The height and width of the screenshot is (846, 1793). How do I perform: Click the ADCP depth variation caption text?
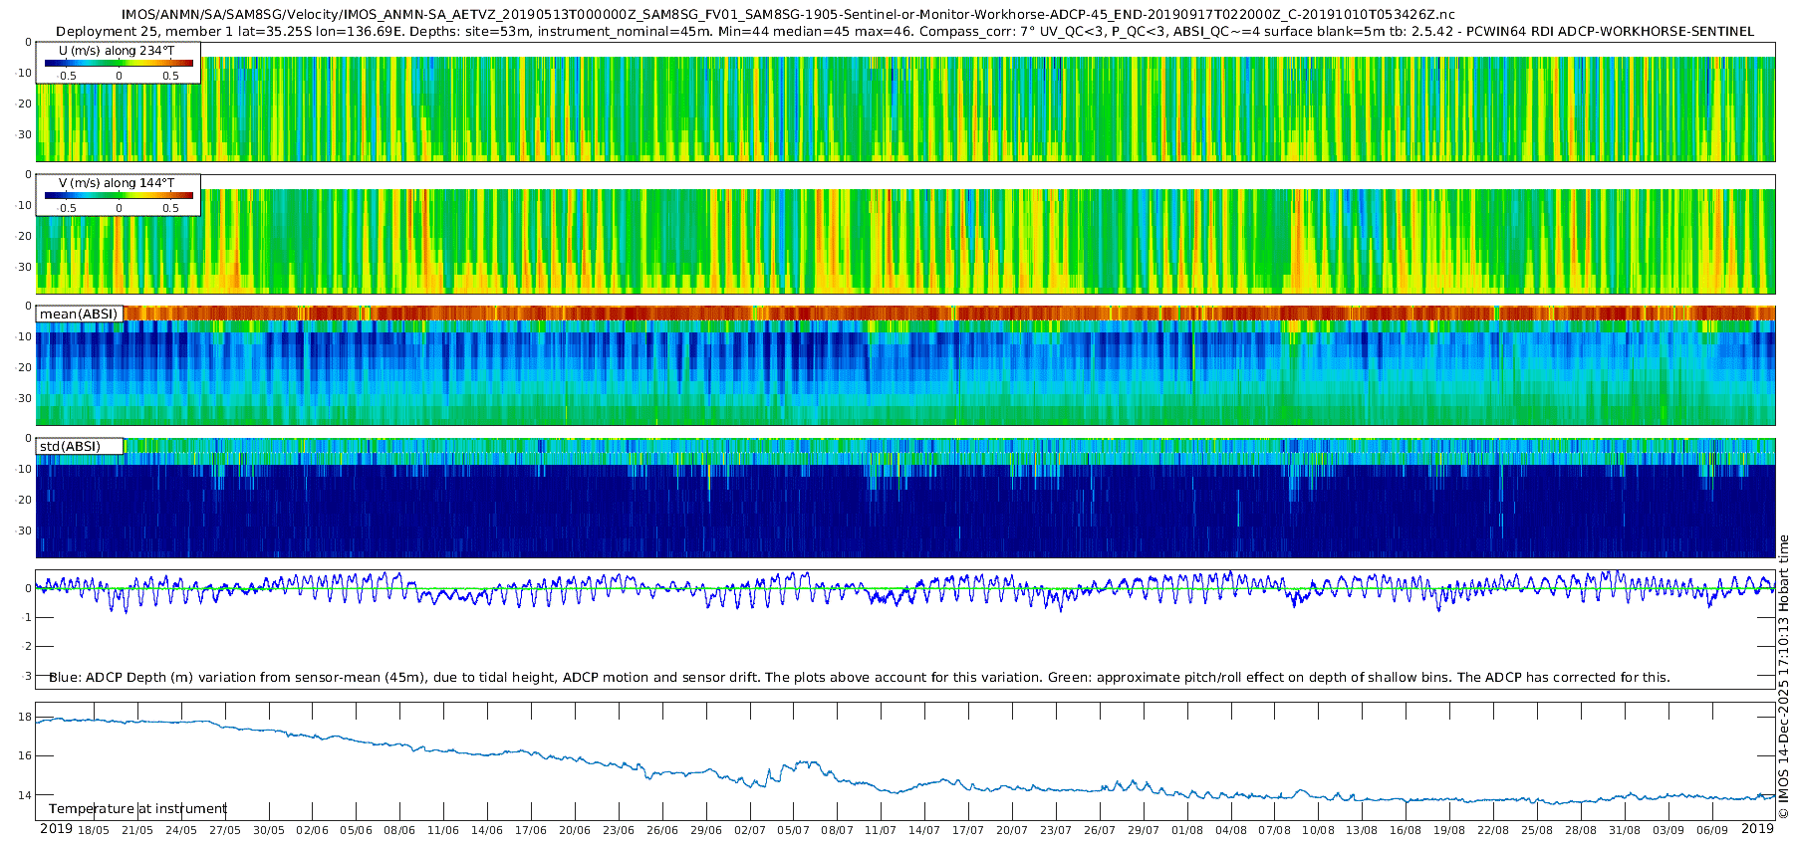pos(859,678)
